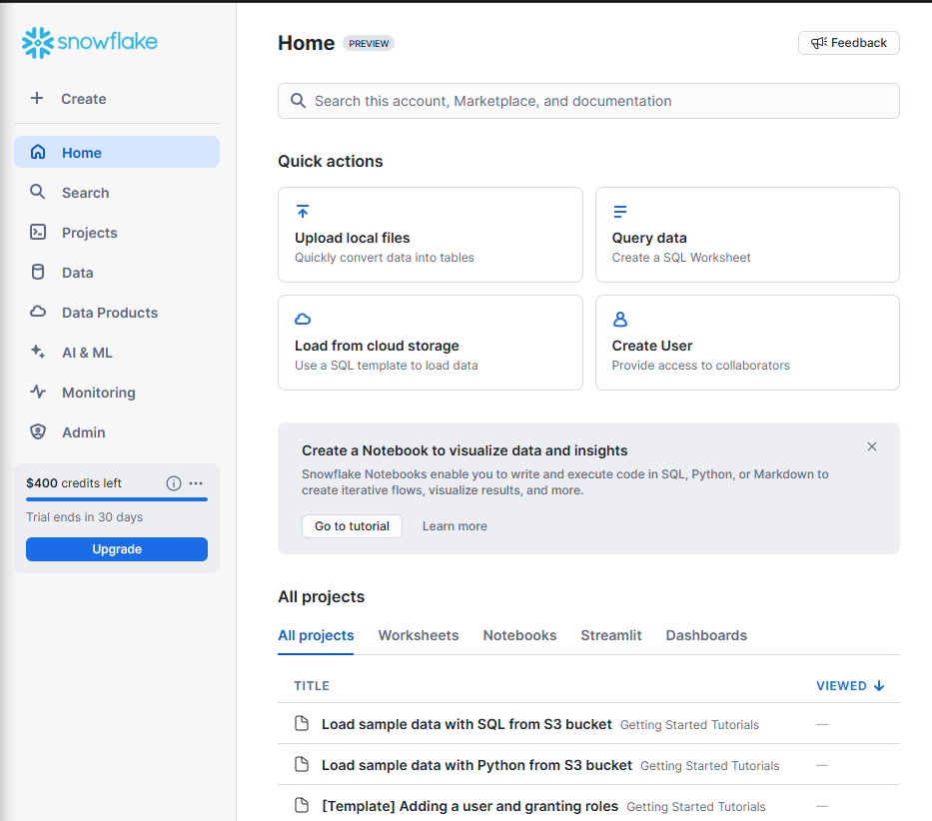932x821 pixels.
Task: Click the Data Products cloud icon
Action: pos(38,311)
